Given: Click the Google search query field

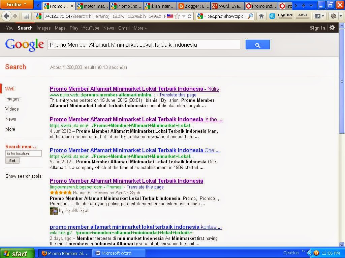Looking at the screenshot, I should pos(144,45).
